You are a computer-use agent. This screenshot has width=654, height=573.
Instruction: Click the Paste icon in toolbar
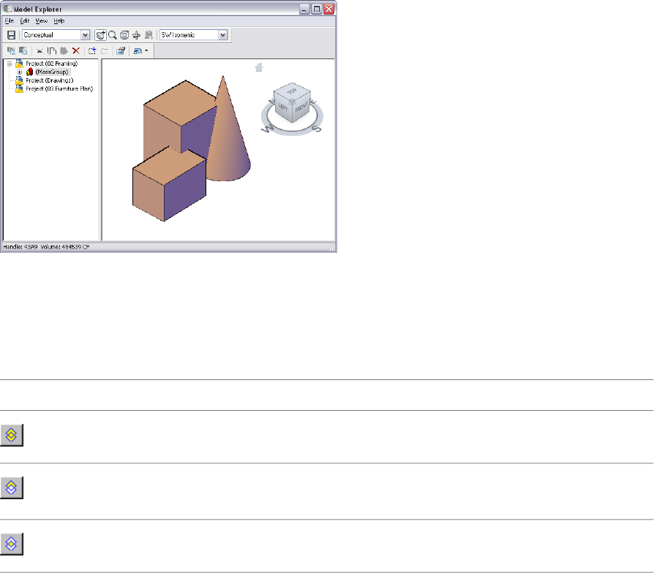pyautogui.click(x=64, y=51)
